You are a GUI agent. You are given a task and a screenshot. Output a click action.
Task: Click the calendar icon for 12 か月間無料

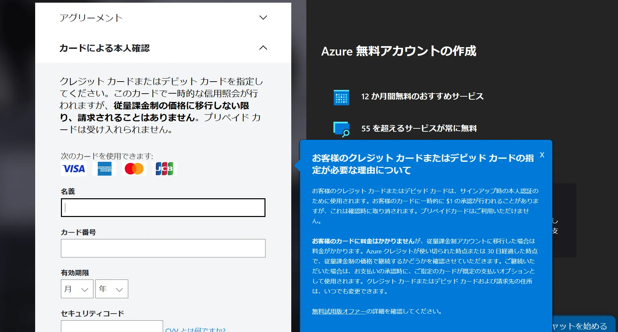click(x=341, y=97)
